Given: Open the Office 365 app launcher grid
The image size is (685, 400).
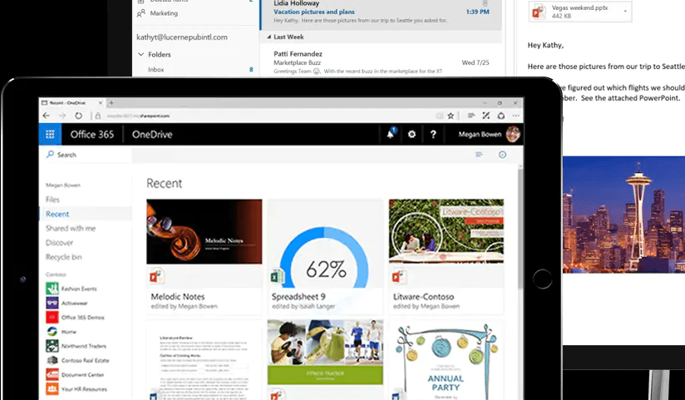Looking at the screenshot, I should pos(51,135).
